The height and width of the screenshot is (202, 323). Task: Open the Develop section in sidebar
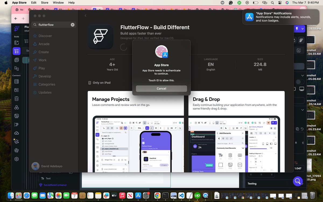click(x=42, y=76)
